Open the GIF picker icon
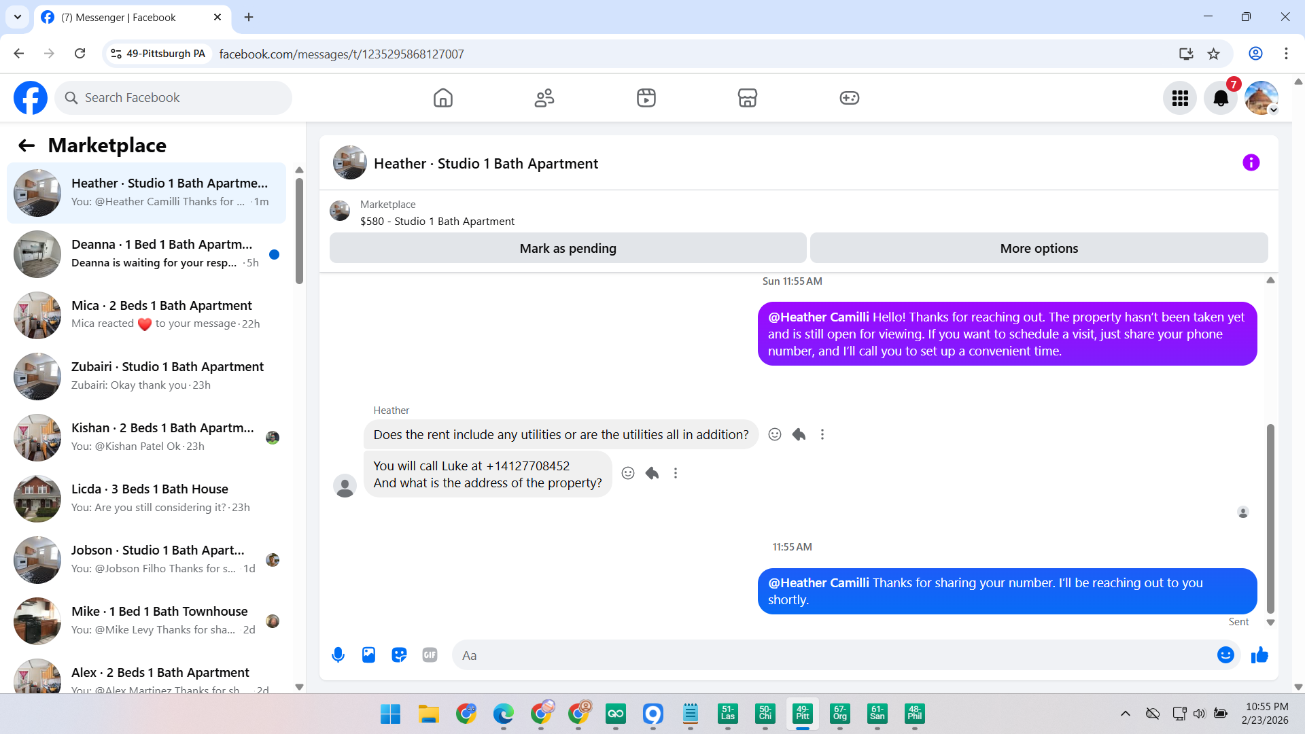Viewport: 1305px width, 734px height. click(430, 655)
